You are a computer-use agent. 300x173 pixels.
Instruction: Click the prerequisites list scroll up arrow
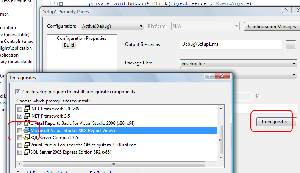221,109
